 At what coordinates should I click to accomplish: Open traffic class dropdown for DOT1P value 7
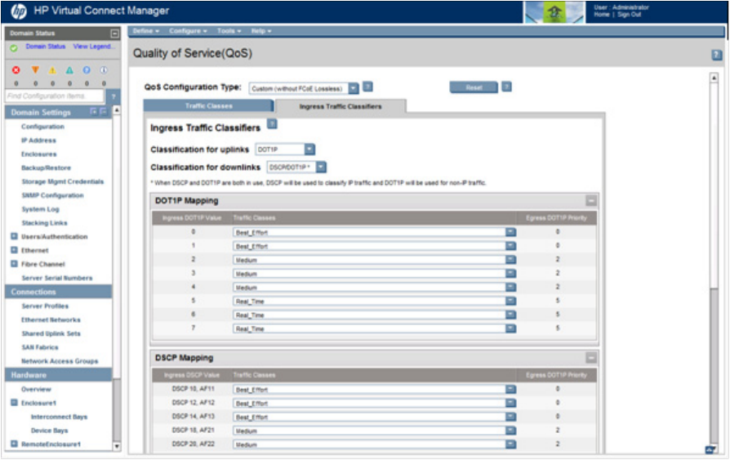(510, 328)
